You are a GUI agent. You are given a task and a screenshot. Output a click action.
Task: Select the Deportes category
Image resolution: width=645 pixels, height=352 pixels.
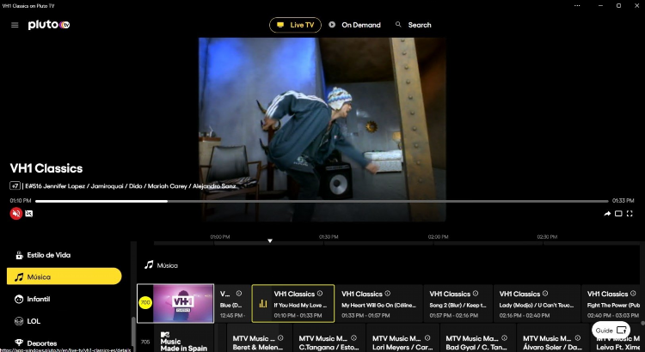64,343
